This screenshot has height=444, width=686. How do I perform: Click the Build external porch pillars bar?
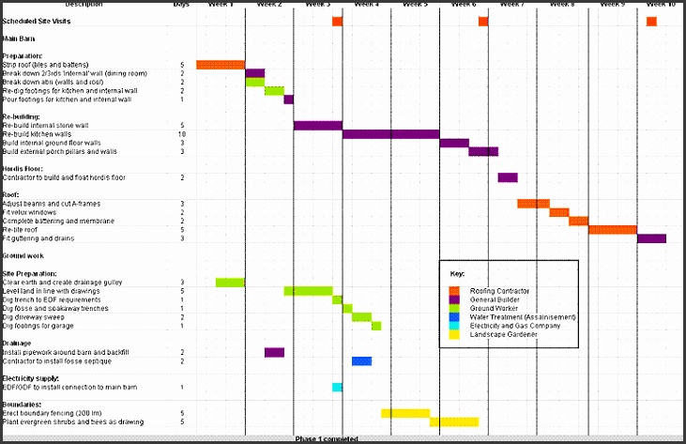pyautogui.click(x=483, y=151)
